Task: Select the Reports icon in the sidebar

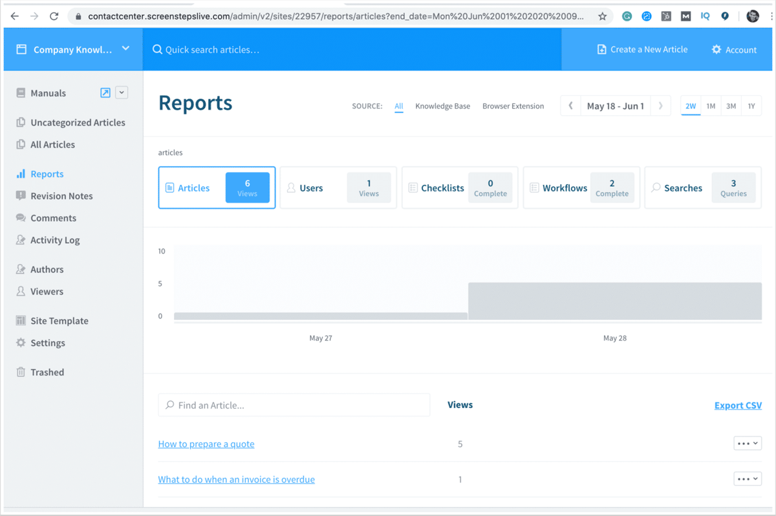Action: (19, 173)
